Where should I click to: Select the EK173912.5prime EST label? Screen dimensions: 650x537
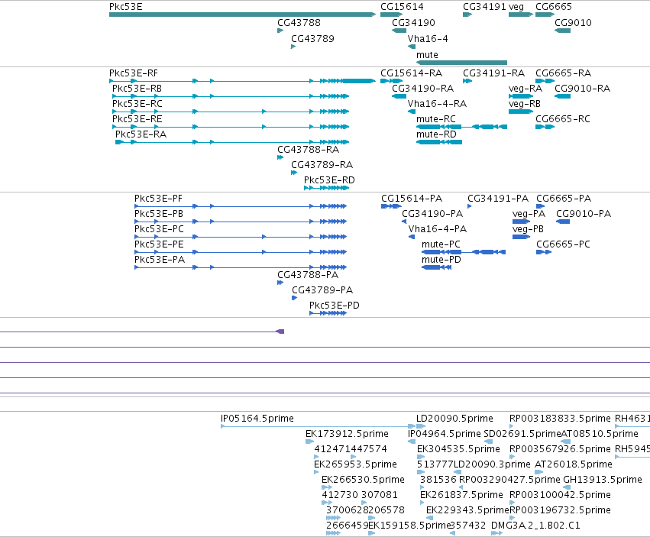(x=347, y=434)
